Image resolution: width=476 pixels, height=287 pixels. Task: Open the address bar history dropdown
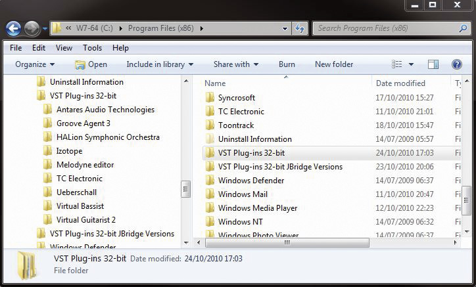pyautogui.click(x=285, y=29)
